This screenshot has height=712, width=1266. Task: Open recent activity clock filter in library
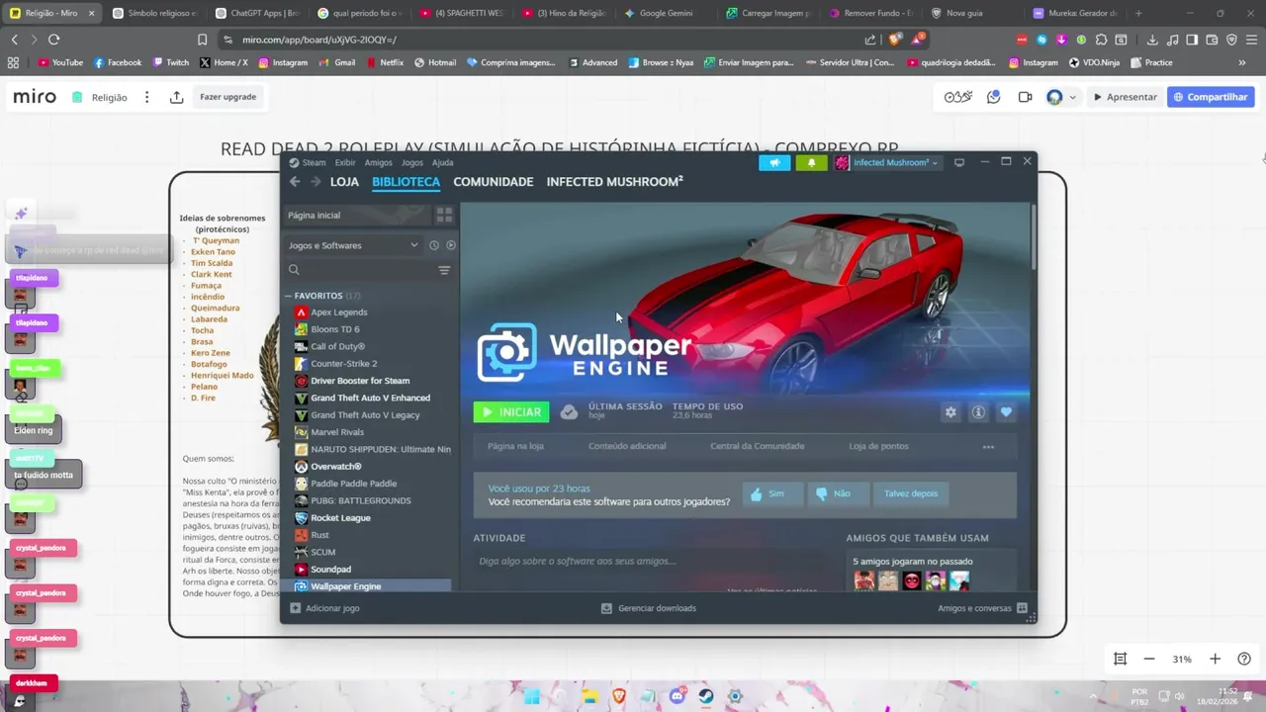[x=433, y=245]
